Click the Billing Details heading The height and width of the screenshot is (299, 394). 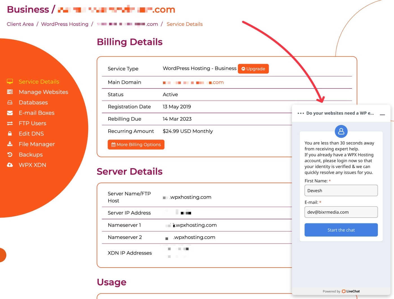[x=130, y=42]
